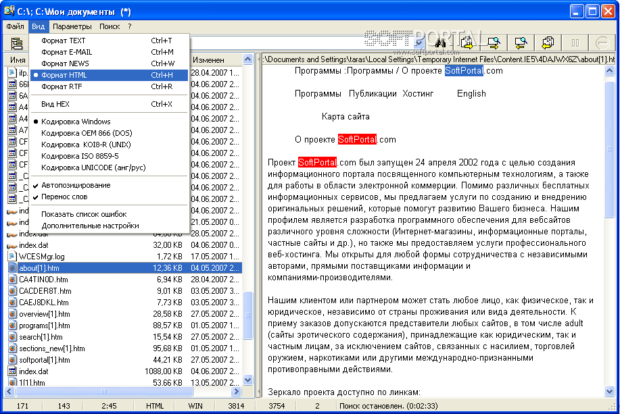Click 'Поиск остановлен. (0:02:33)' status text
This screenshot has height=414, width=620.
388,406
